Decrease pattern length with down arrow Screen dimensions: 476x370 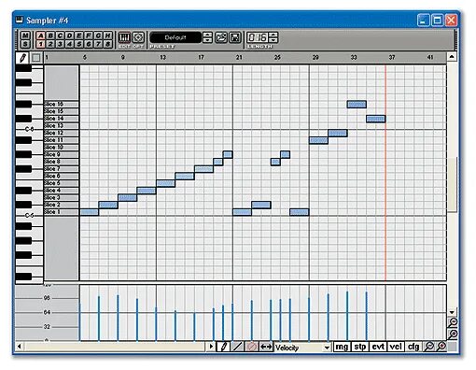coord(273,40)
